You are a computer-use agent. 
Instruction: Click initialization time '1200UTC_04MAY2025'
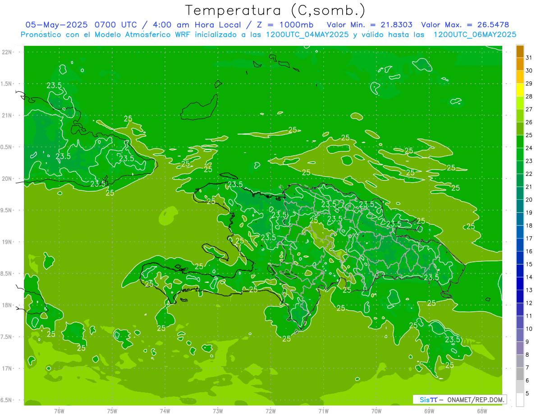pyautogui.click(x=307, y=35)
